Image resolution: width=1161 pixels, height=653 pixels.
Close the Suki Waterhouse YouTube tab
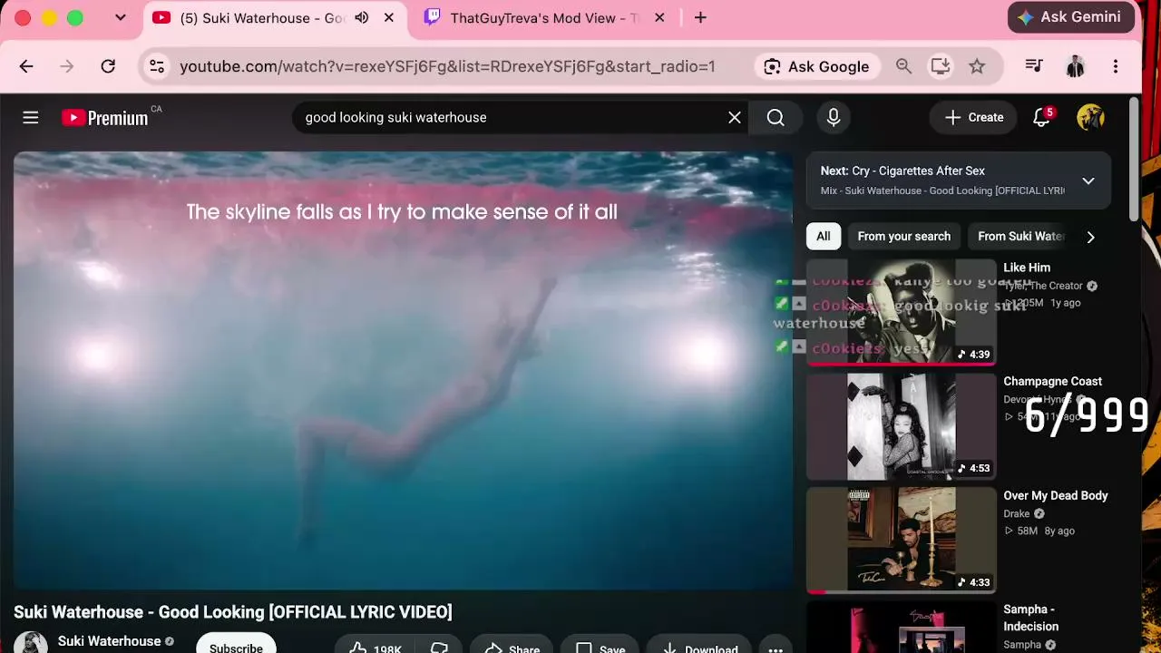(389, 17)
